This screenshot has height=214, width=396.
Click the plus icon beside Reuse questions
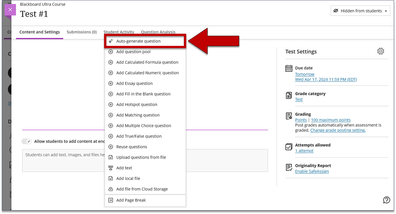pos(110,147)
